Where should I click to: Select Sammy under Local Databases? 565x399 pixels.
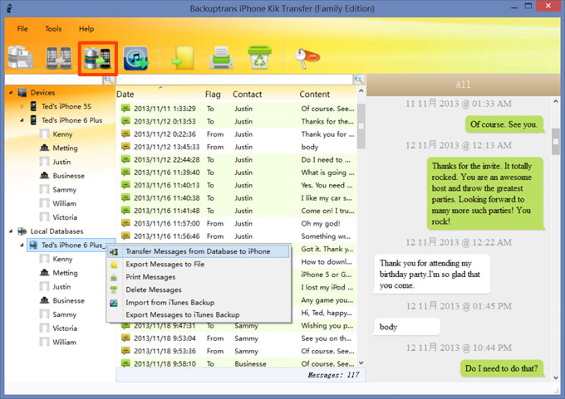click(65, 314)
